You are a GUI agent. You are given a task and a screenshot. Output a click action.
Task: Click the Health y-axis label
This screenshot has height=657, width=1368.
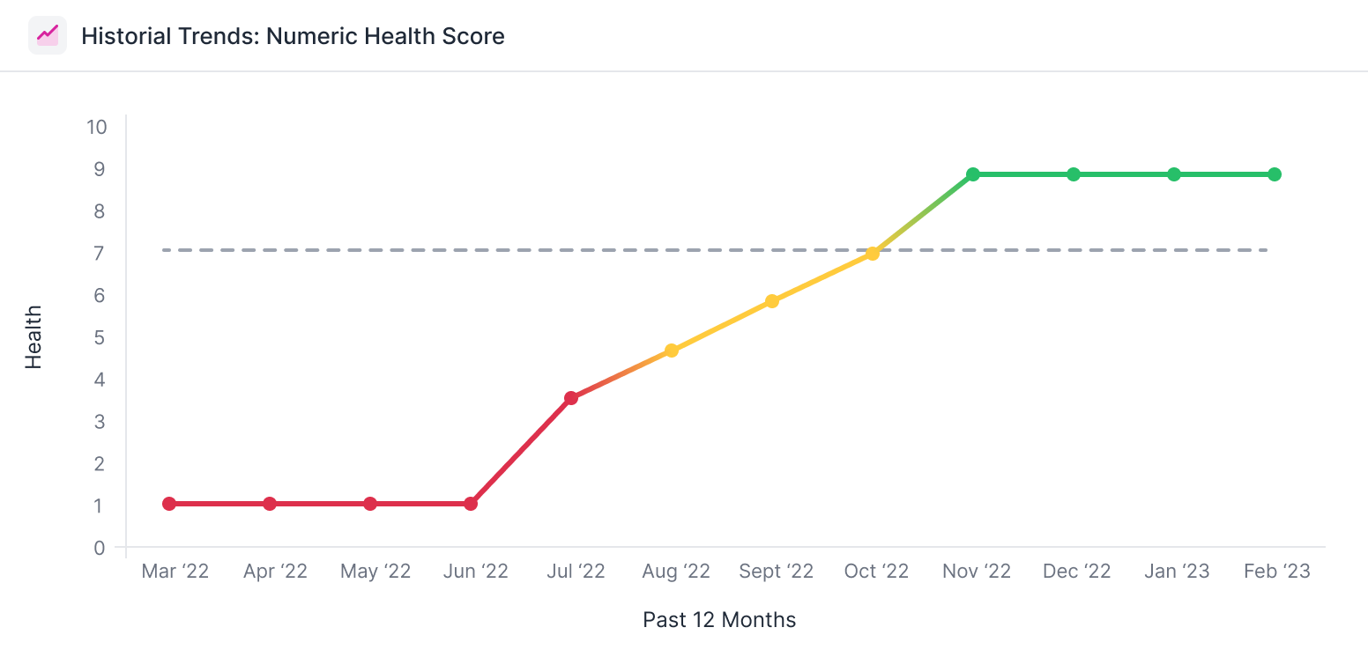[33, 337]
